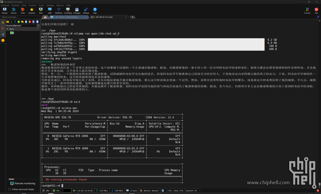The height and width of the screenshot is (194, 321).
Task: Click the SFTP download arrow icon
Action: point(11,22)
